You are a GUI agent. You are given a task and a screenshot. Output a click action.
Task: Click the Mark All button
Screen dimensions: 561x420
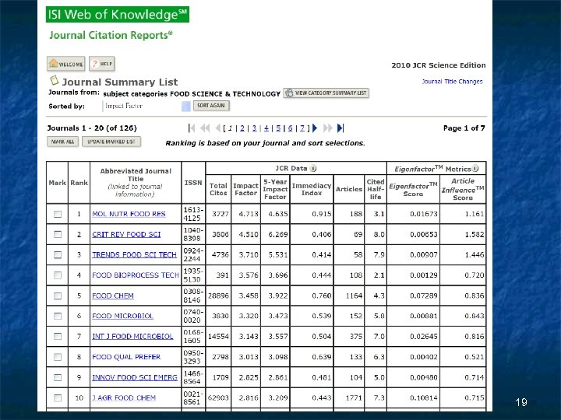62,142
